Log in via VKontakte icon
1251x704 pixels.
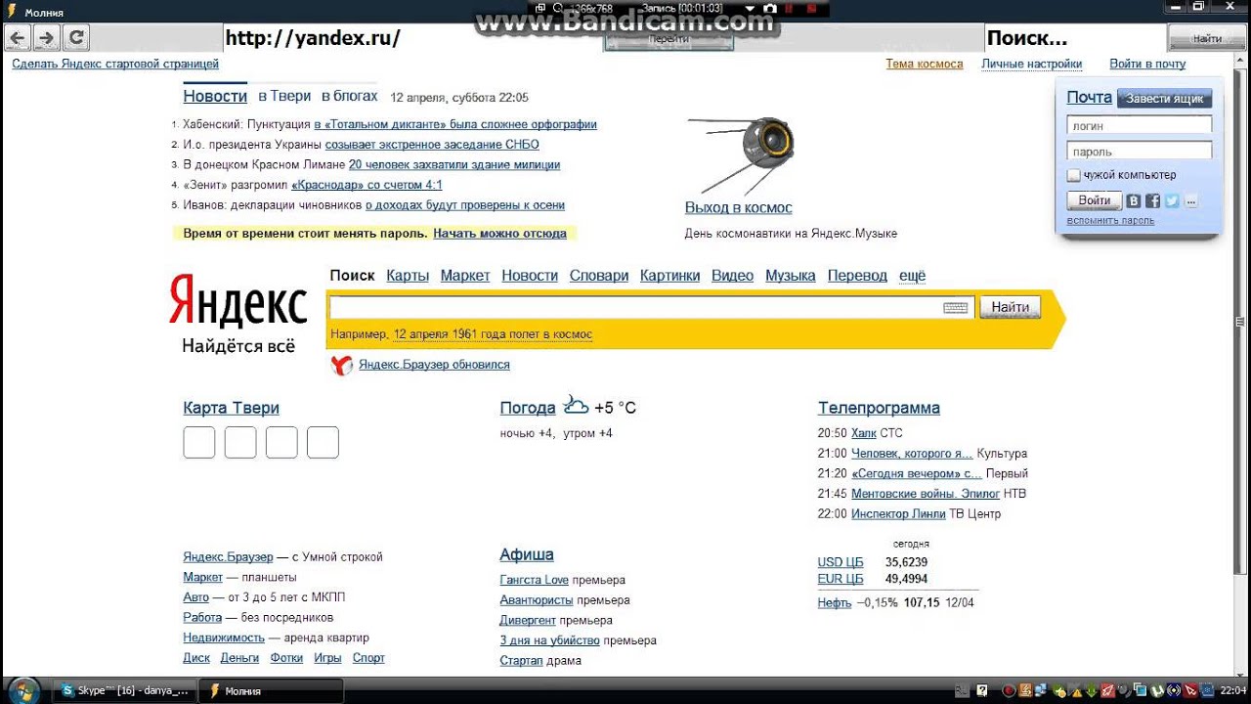(x=1134, y=200)
